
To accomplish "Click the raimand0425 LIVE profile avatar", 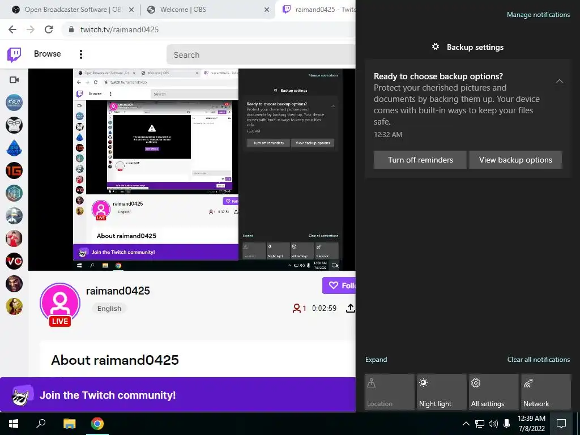I will click(60, 304).
